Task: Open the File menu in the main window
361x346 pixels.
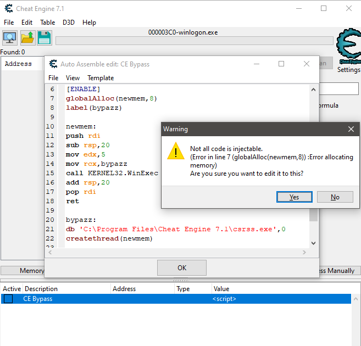Action: (x=9, y=23)
